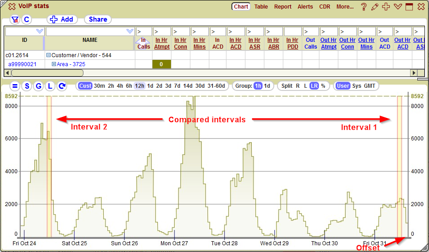Refresh chart with circular arrow icon
This screenshot has width=429, height=252.
pos(62,86)
